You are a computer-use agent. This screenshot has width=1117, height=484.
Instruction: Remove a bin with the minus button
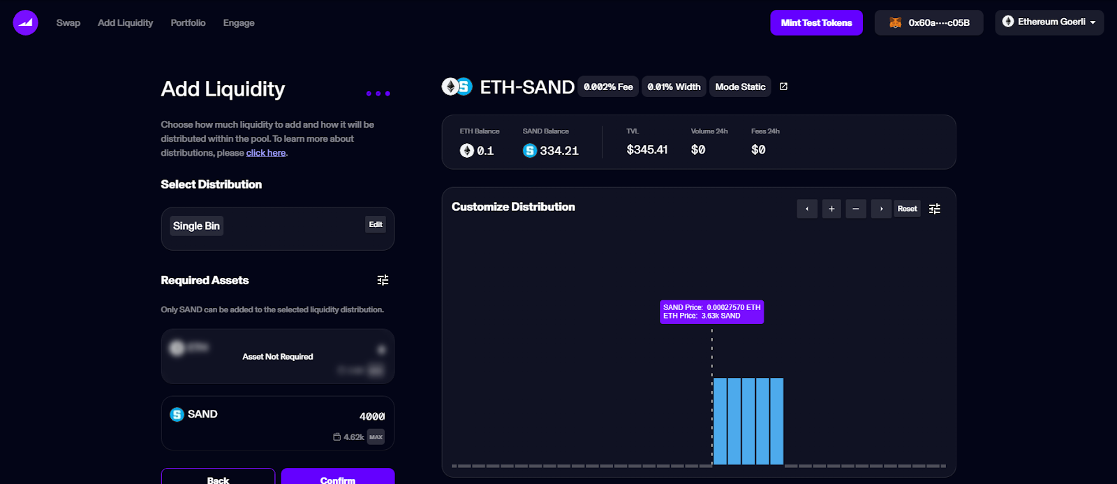(856, 209)
